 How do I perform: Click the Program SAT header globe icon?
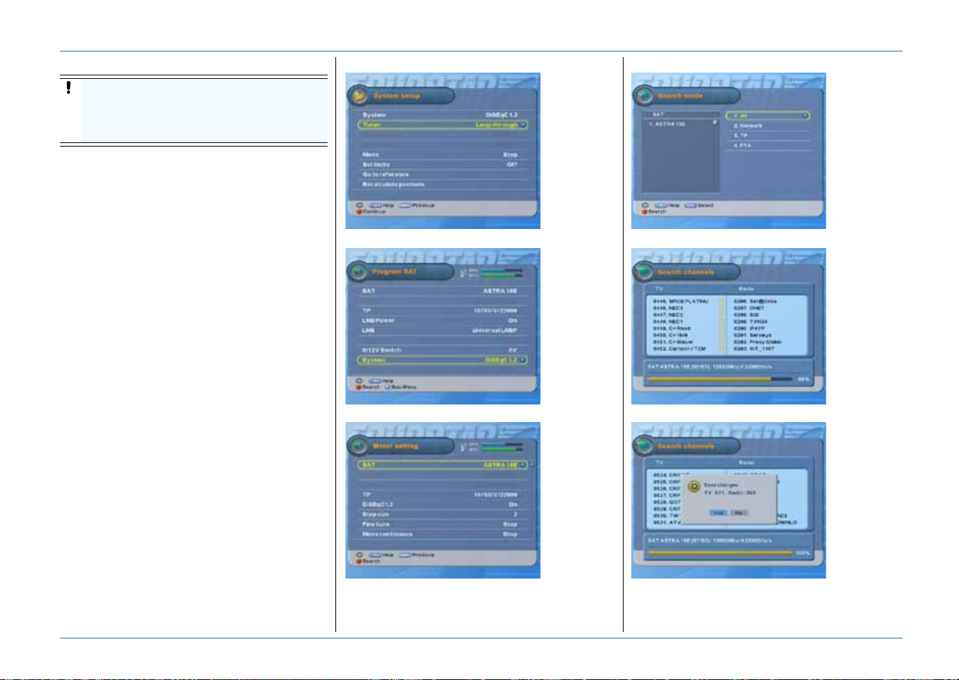[x=359, y=271]
